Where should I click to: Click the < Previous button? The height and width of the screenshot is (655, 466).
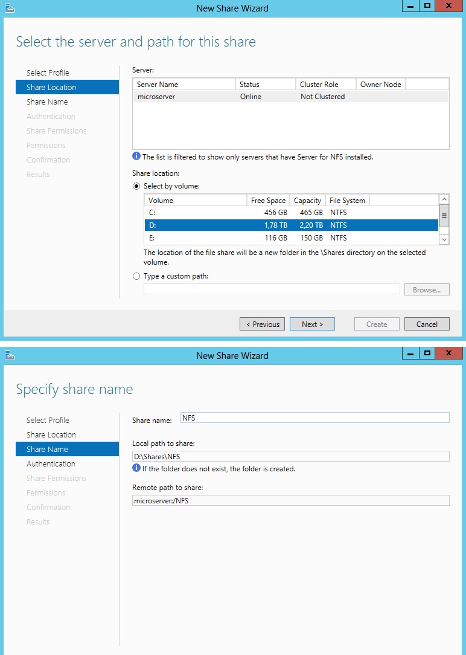click(x=263, y=324)
